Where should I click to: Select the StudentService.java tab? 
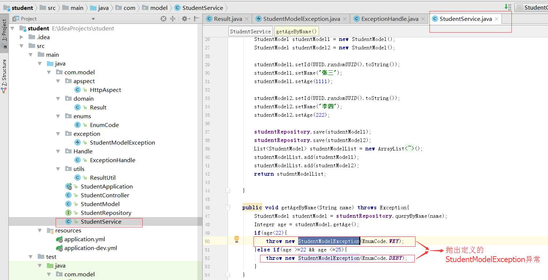point(466,19)
